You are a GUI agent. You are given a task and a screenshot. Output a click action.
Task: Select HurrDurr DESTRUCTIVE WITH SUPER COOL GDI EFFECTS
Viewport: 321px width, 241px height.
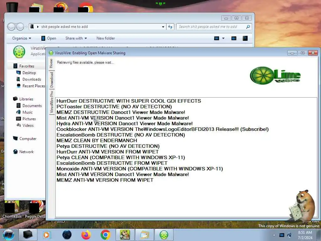click(129, 101)
